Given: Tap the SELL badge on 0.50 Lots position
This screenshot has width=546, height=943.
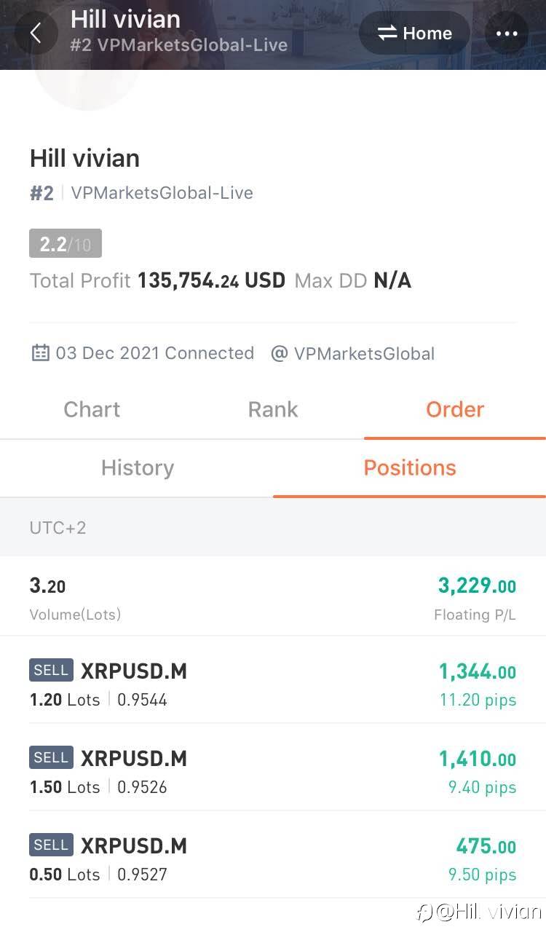Looking at the screenshot, I should click(51, 845).
